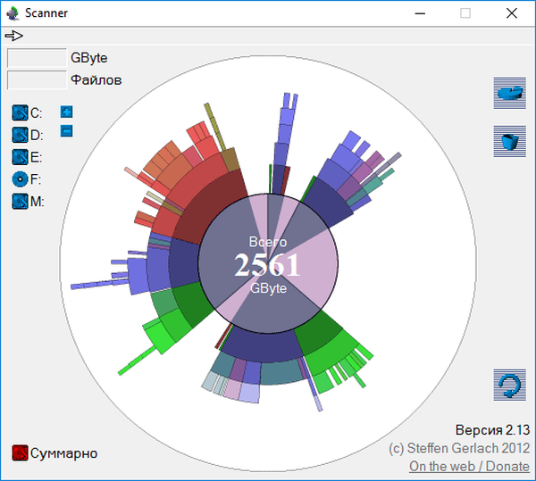Open the Add/Remove Programs icon
536x481 pixels.
509,93
